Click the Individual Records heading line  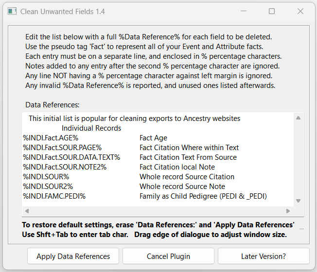[91, 128]
